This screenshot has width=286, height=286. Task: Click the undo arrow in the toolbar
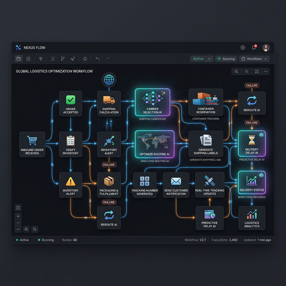click(97, 59)
